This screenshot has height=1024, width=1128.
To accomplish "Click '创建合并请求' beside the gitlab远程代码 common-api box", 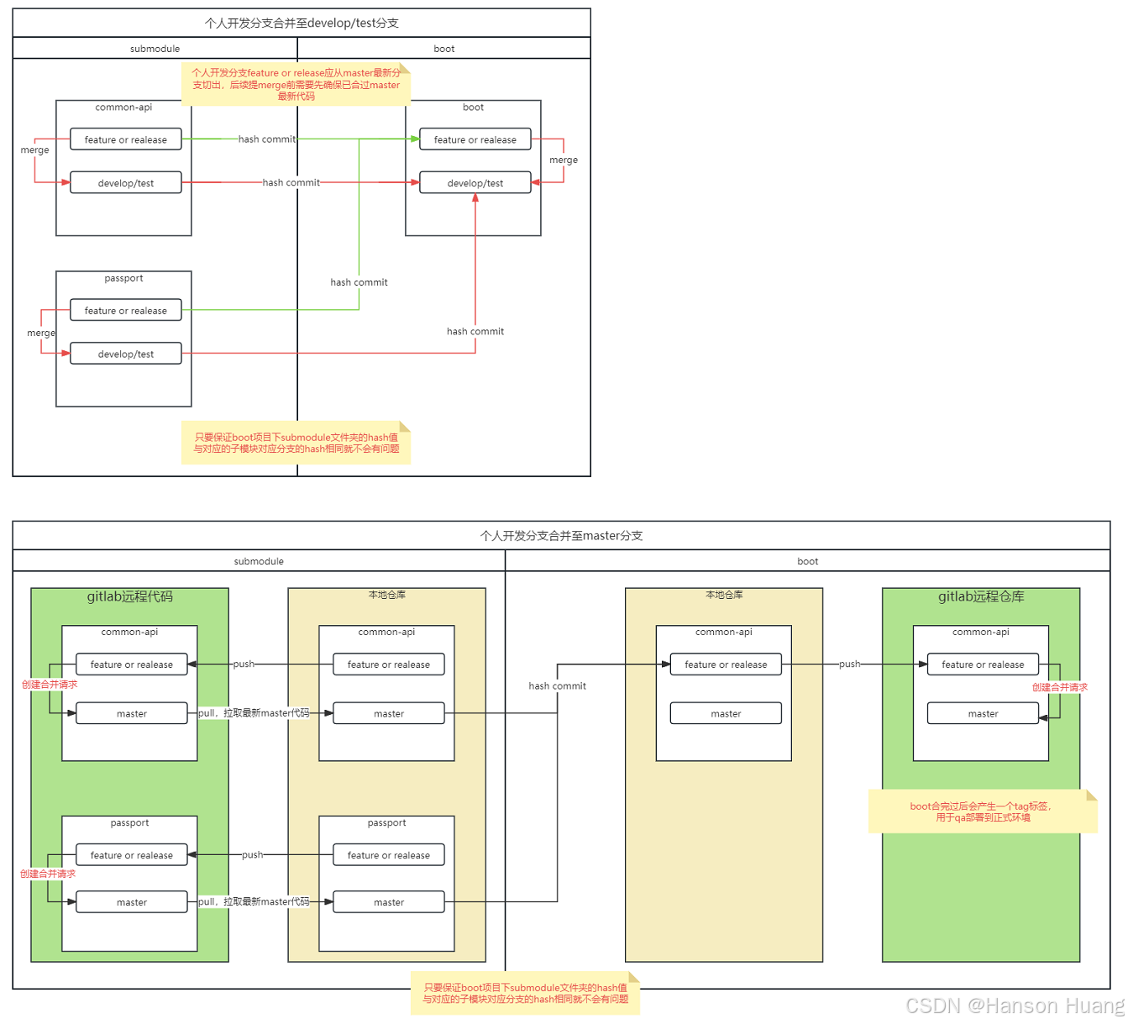I will [x=50, y=685].
